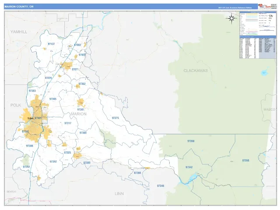280x210 pixels.
Task: Select ZIP code label 97385
Action: [x=83, y=133]
